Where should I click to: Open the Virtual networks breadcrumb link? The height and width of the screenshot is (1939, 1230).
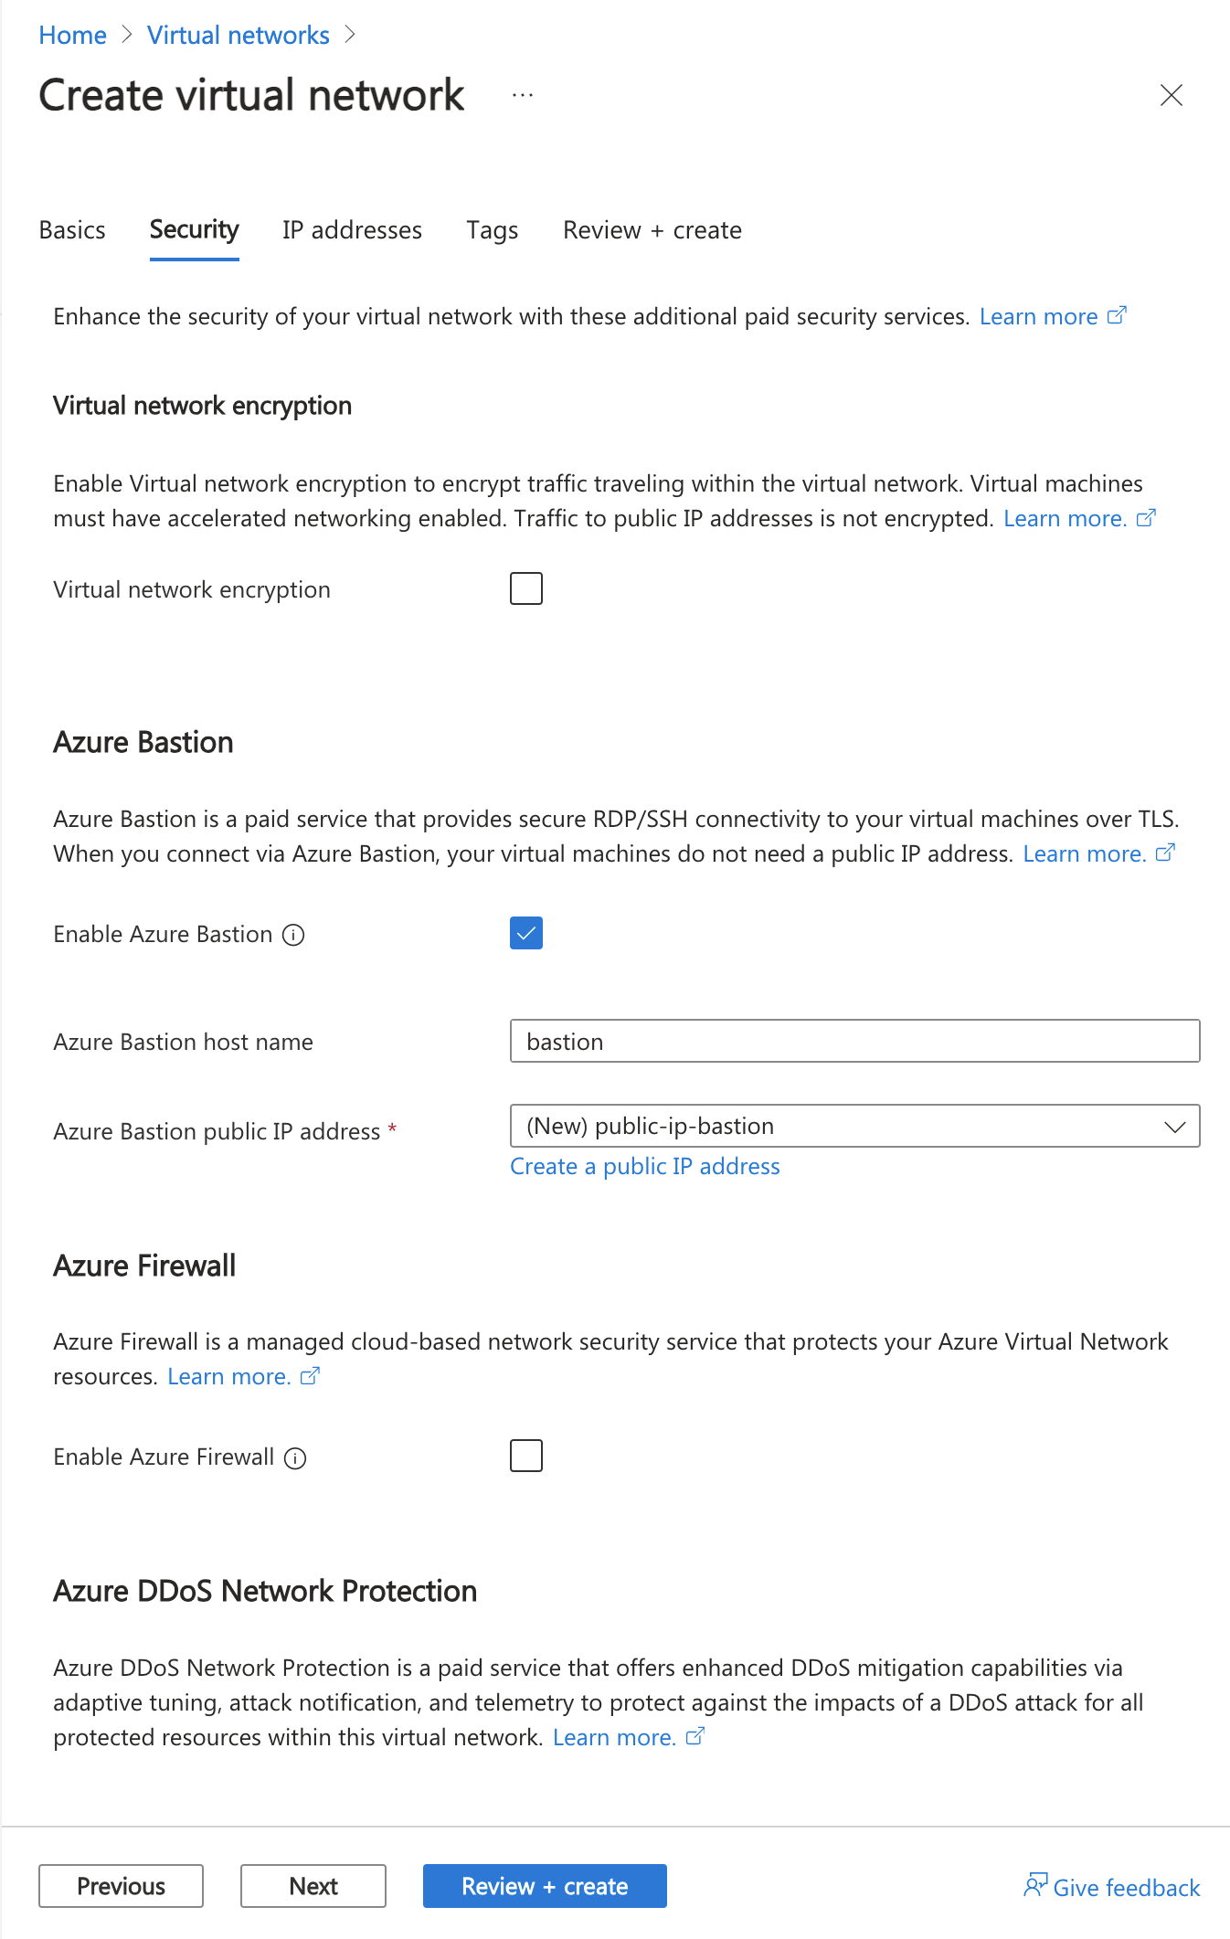pos(238,35)
